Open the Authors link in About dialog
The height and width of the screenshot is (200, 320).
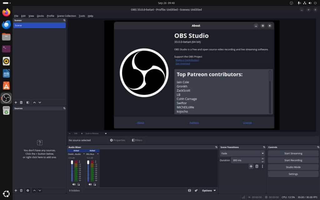[194, 122]
